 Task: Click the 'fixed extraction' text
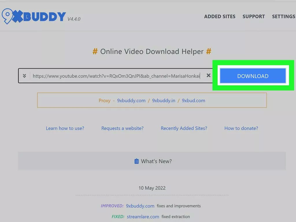tap(175, 217)
